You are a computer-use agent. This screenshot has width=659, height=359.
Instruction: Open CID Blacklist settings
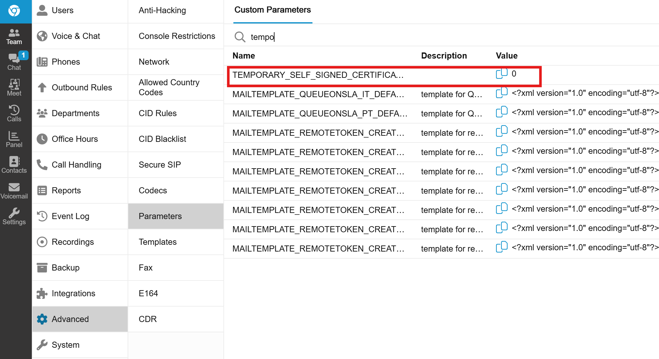point(162,139)
